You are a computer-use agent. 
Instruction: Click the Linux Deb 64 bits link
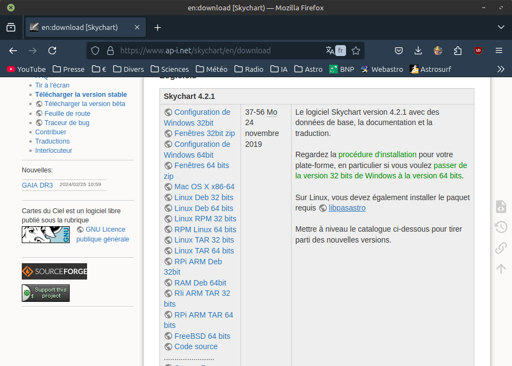pos(203,208)
